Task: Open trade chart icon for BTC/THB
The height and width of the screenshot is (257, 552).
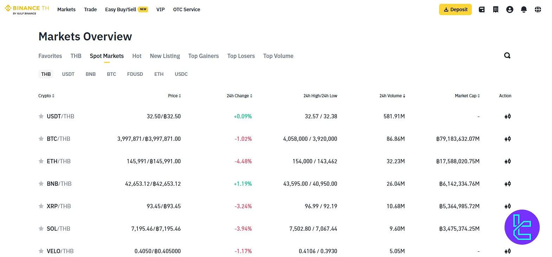Action: (x=507, y=139)
